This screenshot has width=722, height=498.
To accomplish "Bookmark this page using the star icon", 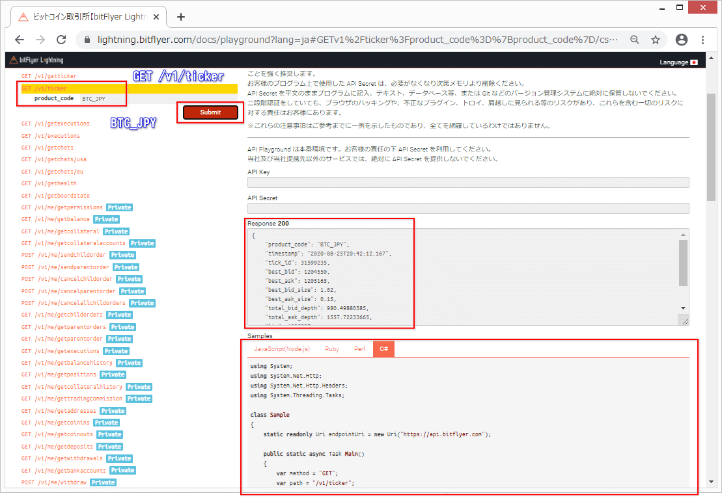I will 655,39.
